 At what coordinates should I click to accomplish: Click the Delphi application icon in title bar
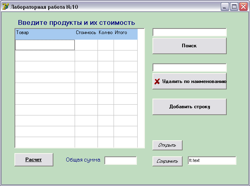6,7
